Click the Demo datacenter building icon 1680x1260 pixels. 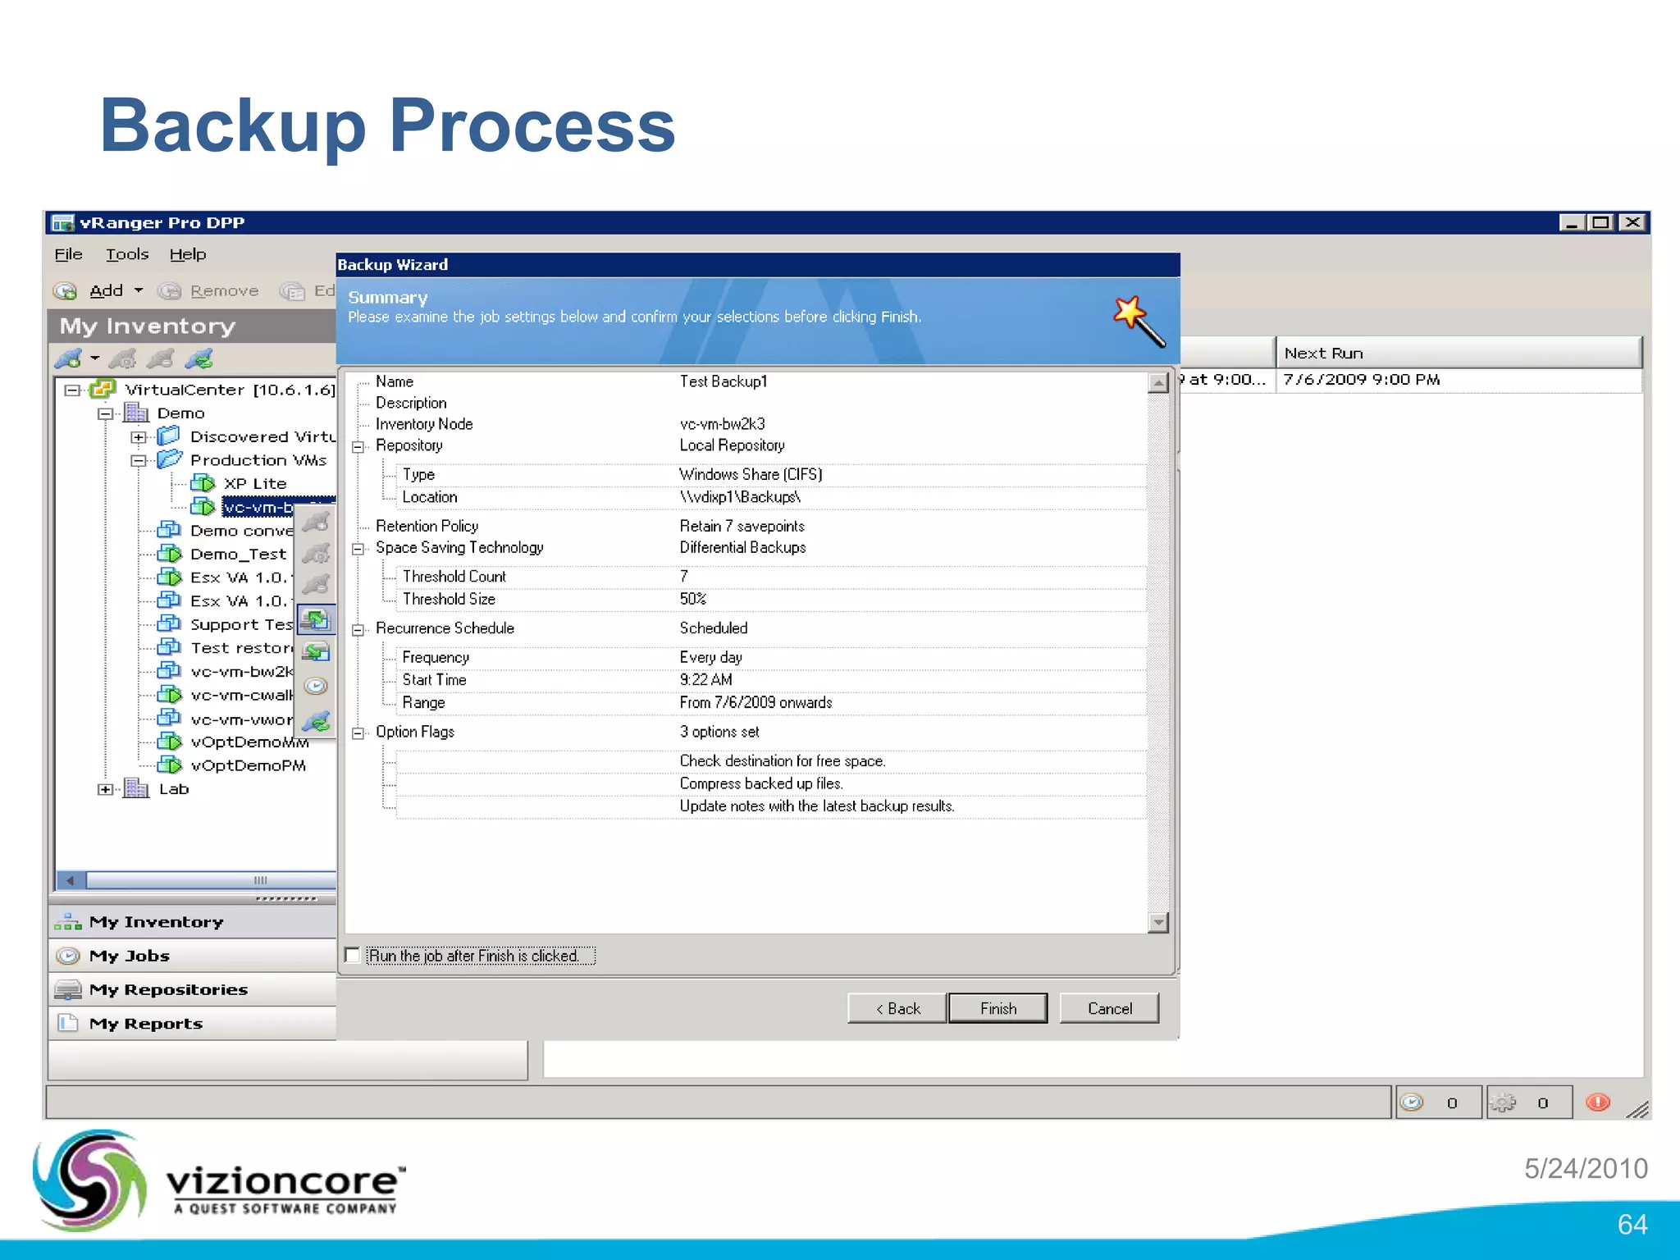pyautogui.click(x=136, y=413)
